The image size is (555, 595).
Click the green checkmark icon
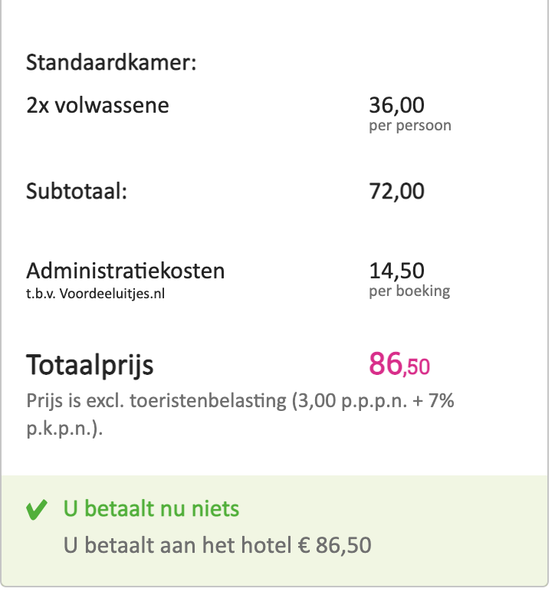(37, 510)
